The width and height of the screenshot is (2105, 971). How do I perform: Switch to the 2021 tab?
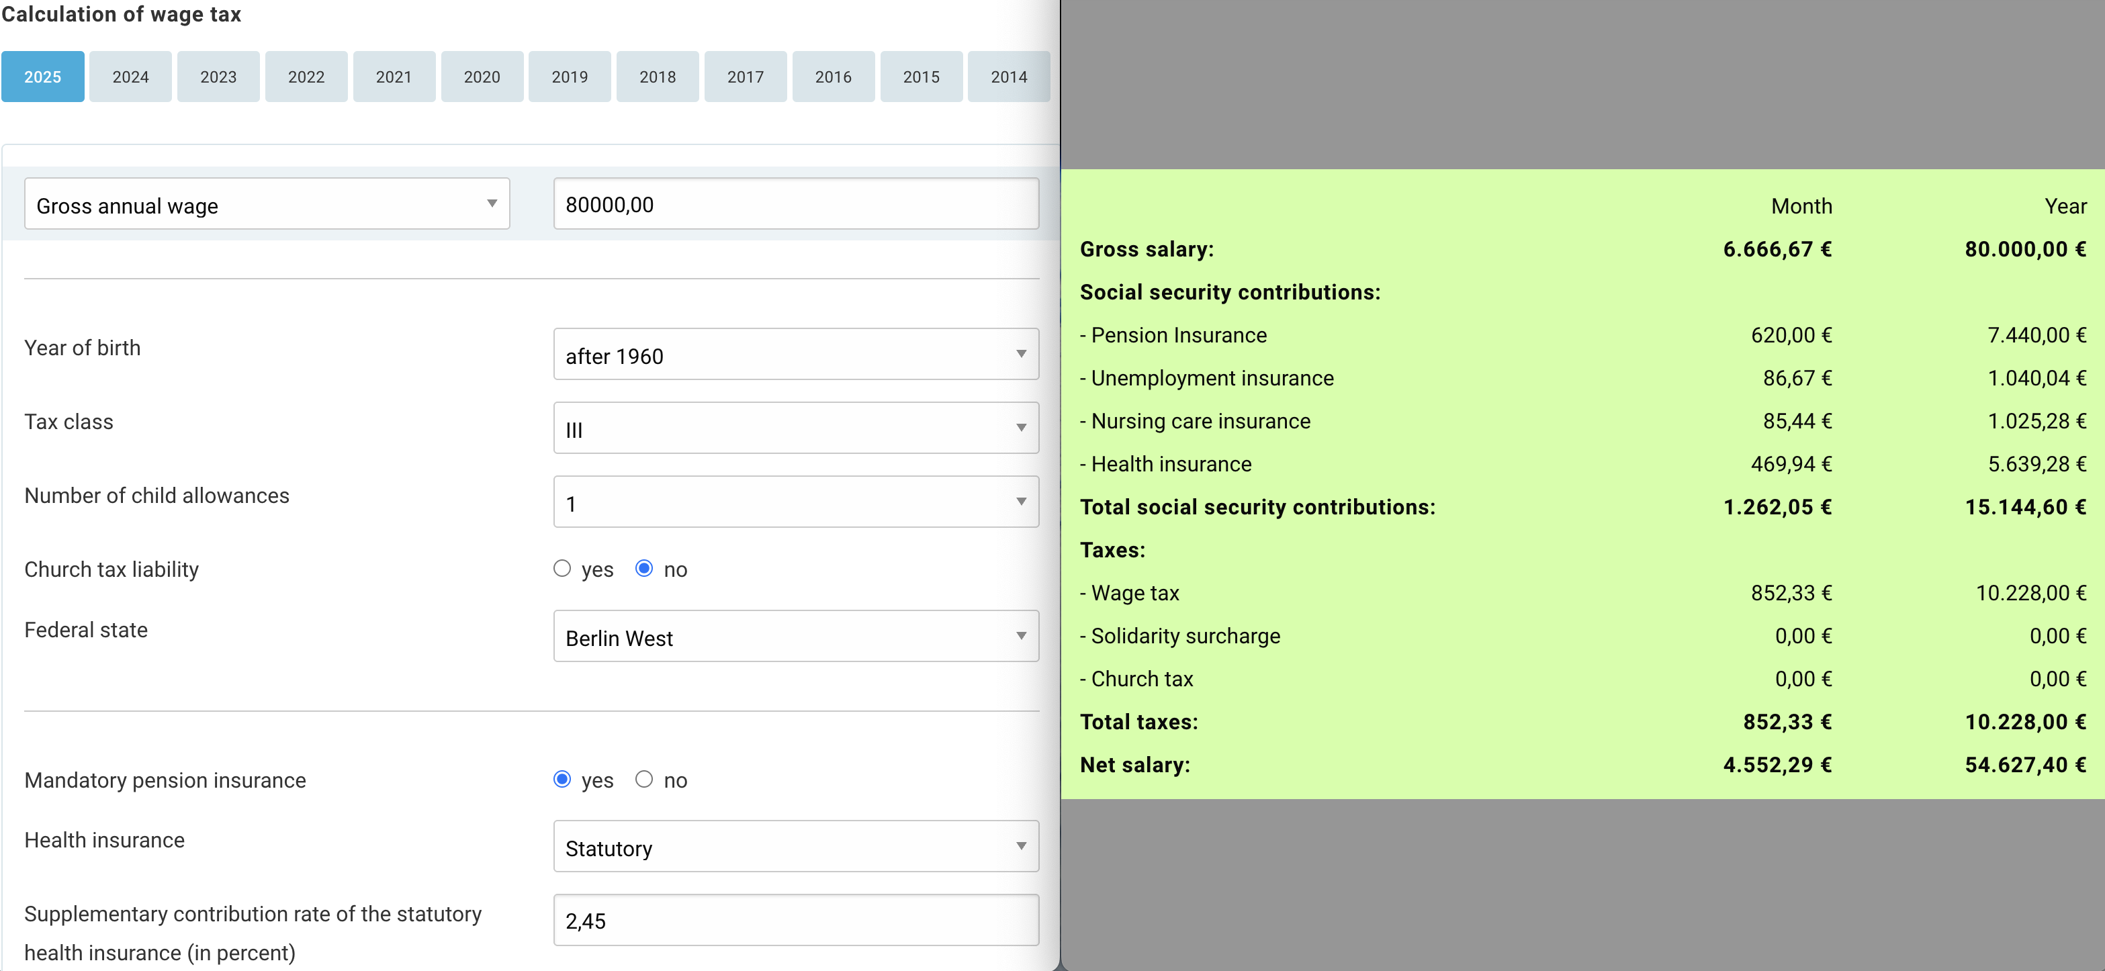(394, 77)
